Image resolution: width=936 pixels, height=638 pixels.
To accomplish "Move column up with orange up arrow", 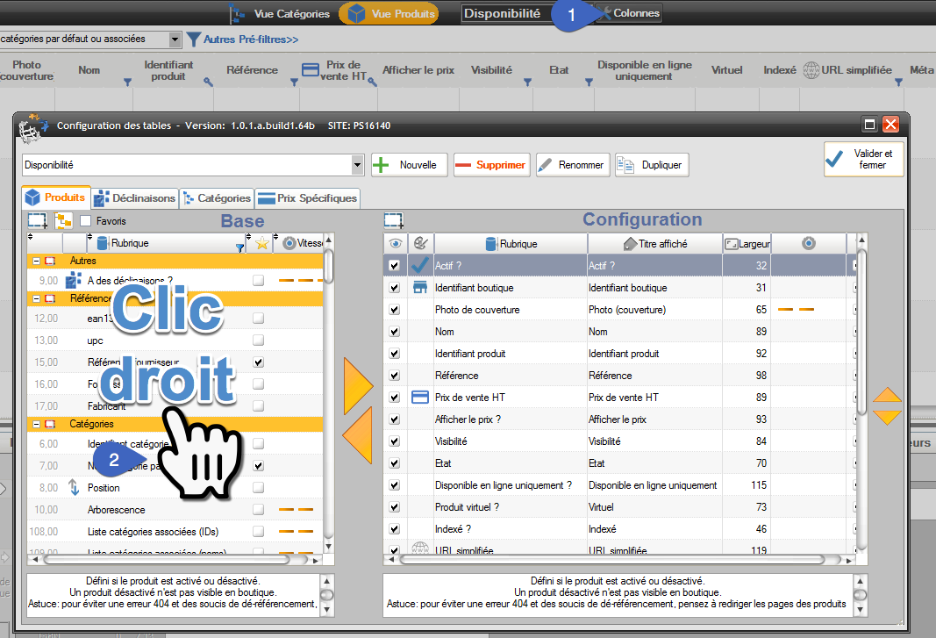I will [887, 396].
